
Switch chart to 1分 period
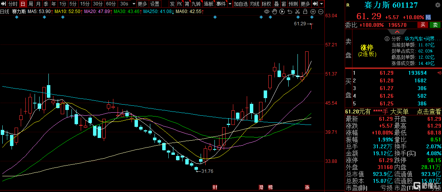[x=63, y=4]
